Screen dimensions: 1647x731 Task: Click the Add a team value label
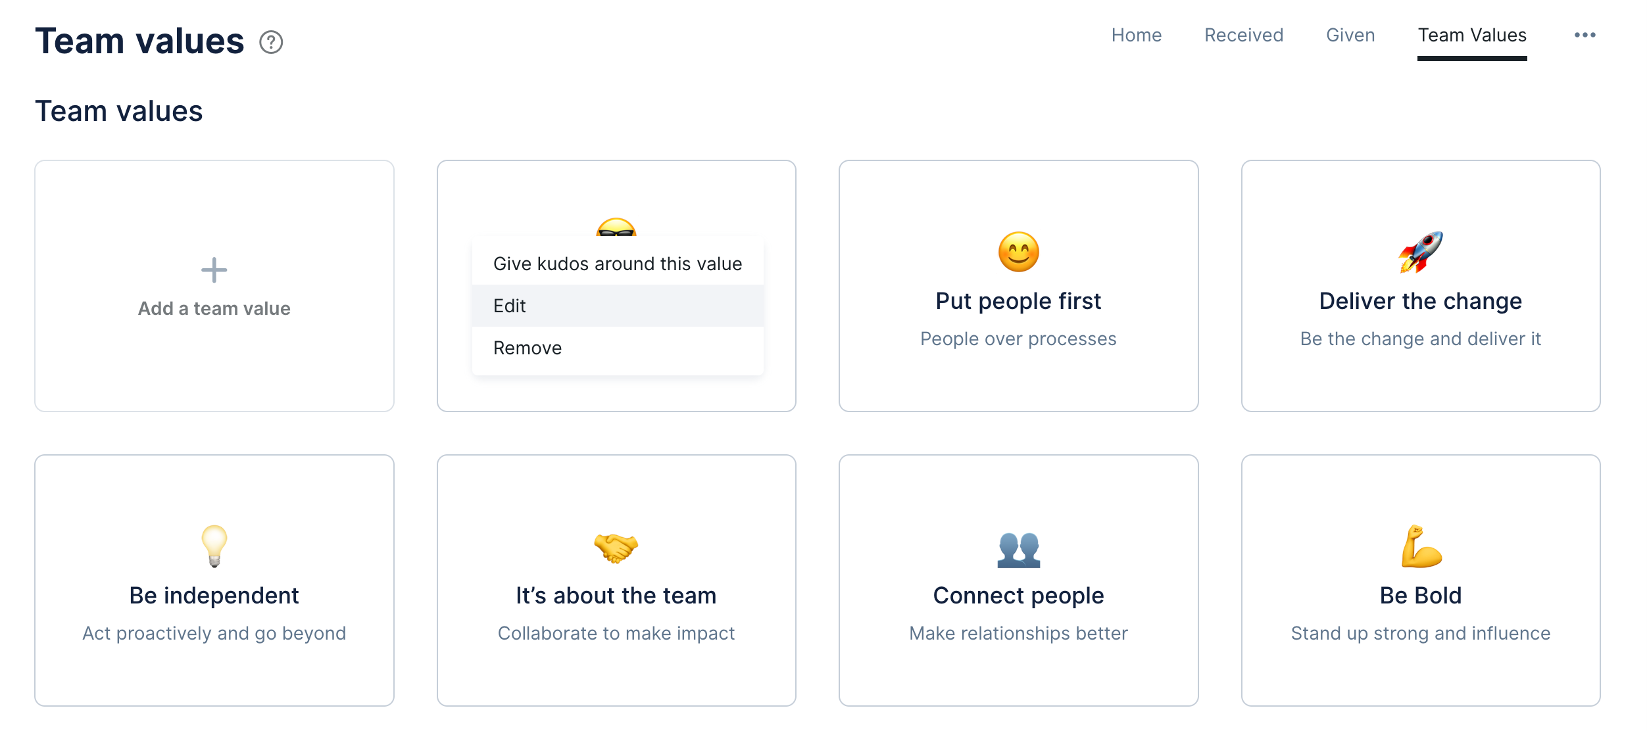(214, 308)
